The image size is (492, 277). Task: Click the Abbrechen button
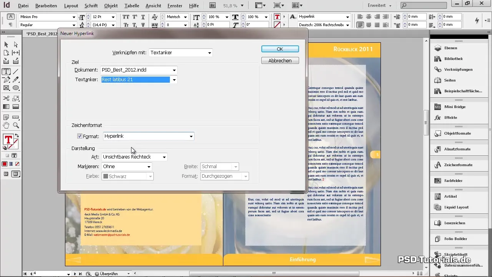pos(280,60)
